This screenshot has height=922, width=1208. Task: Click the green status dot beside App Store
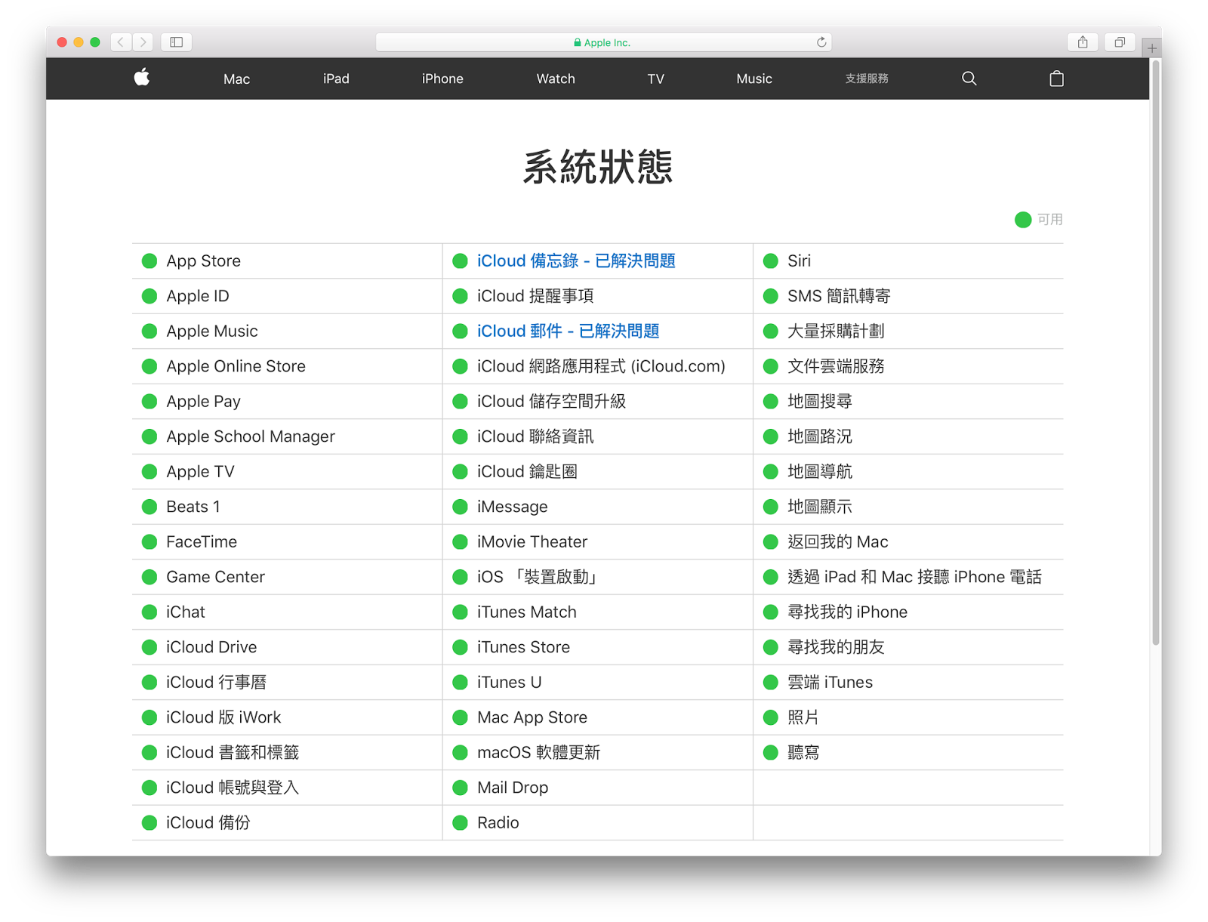[x=149, y=261]
